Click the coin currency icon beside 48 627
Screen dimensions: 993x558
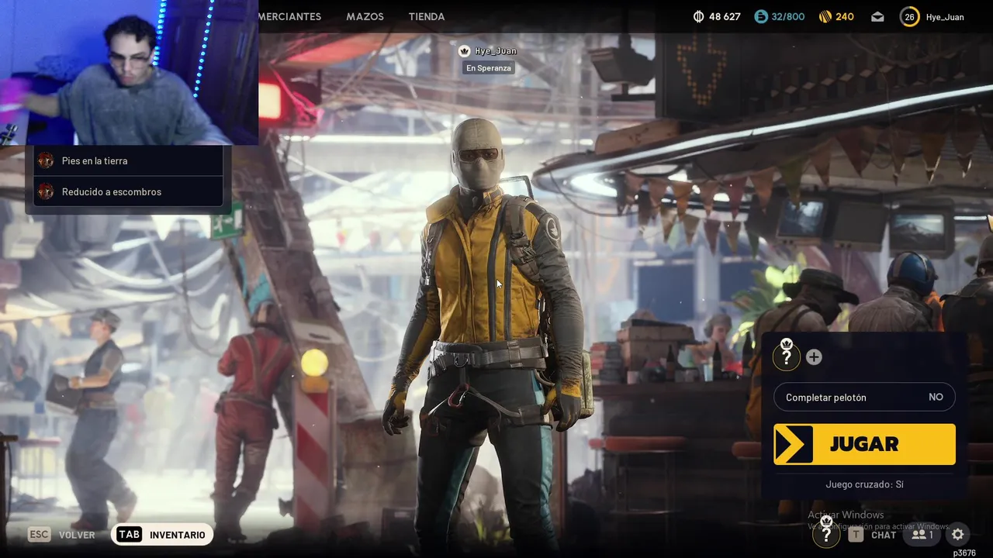click(698, 16)
